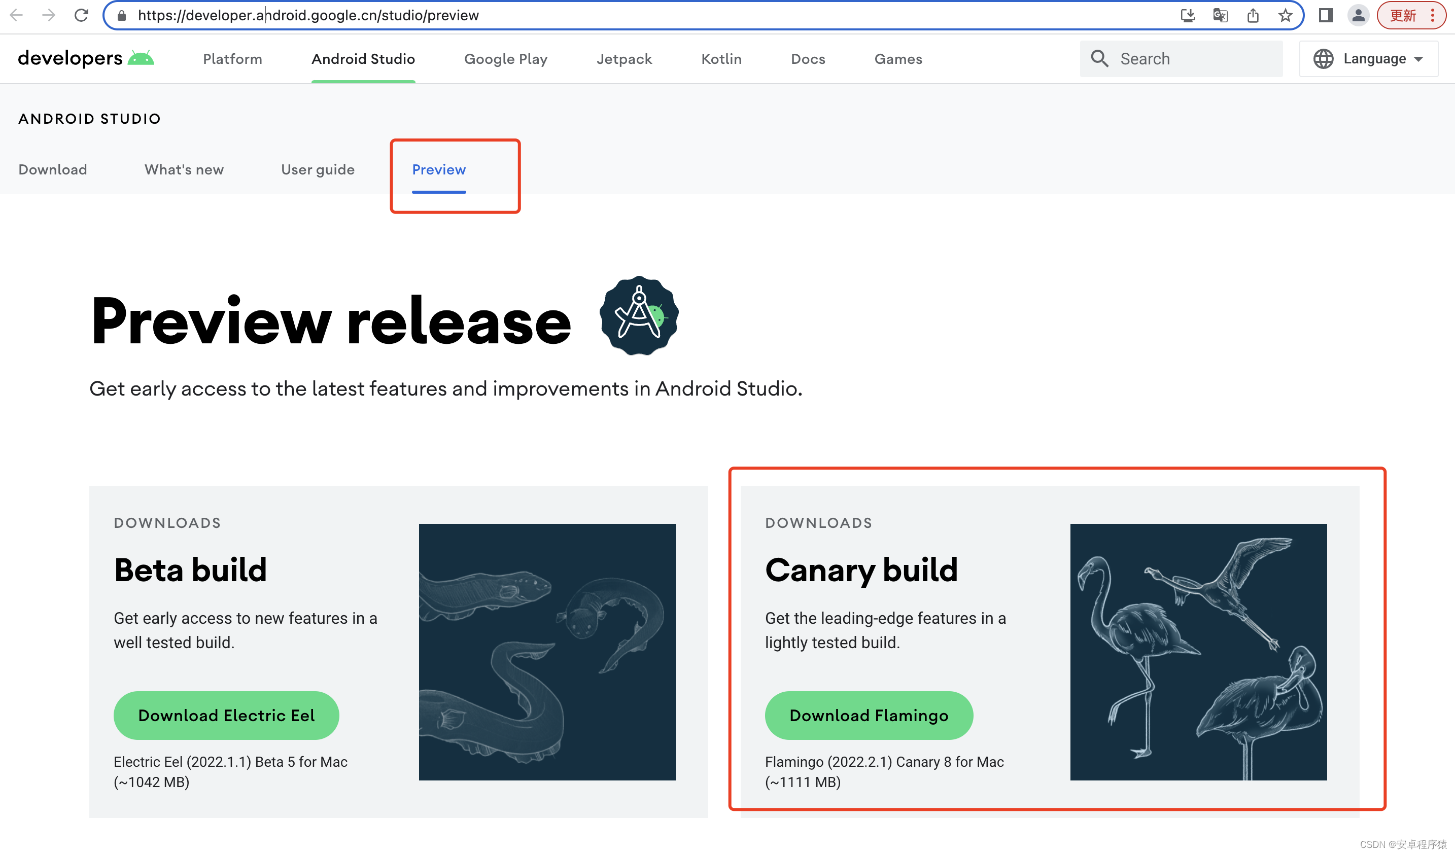Select the Preview sub-tab

pyautogui.click(x=439, y=170)
